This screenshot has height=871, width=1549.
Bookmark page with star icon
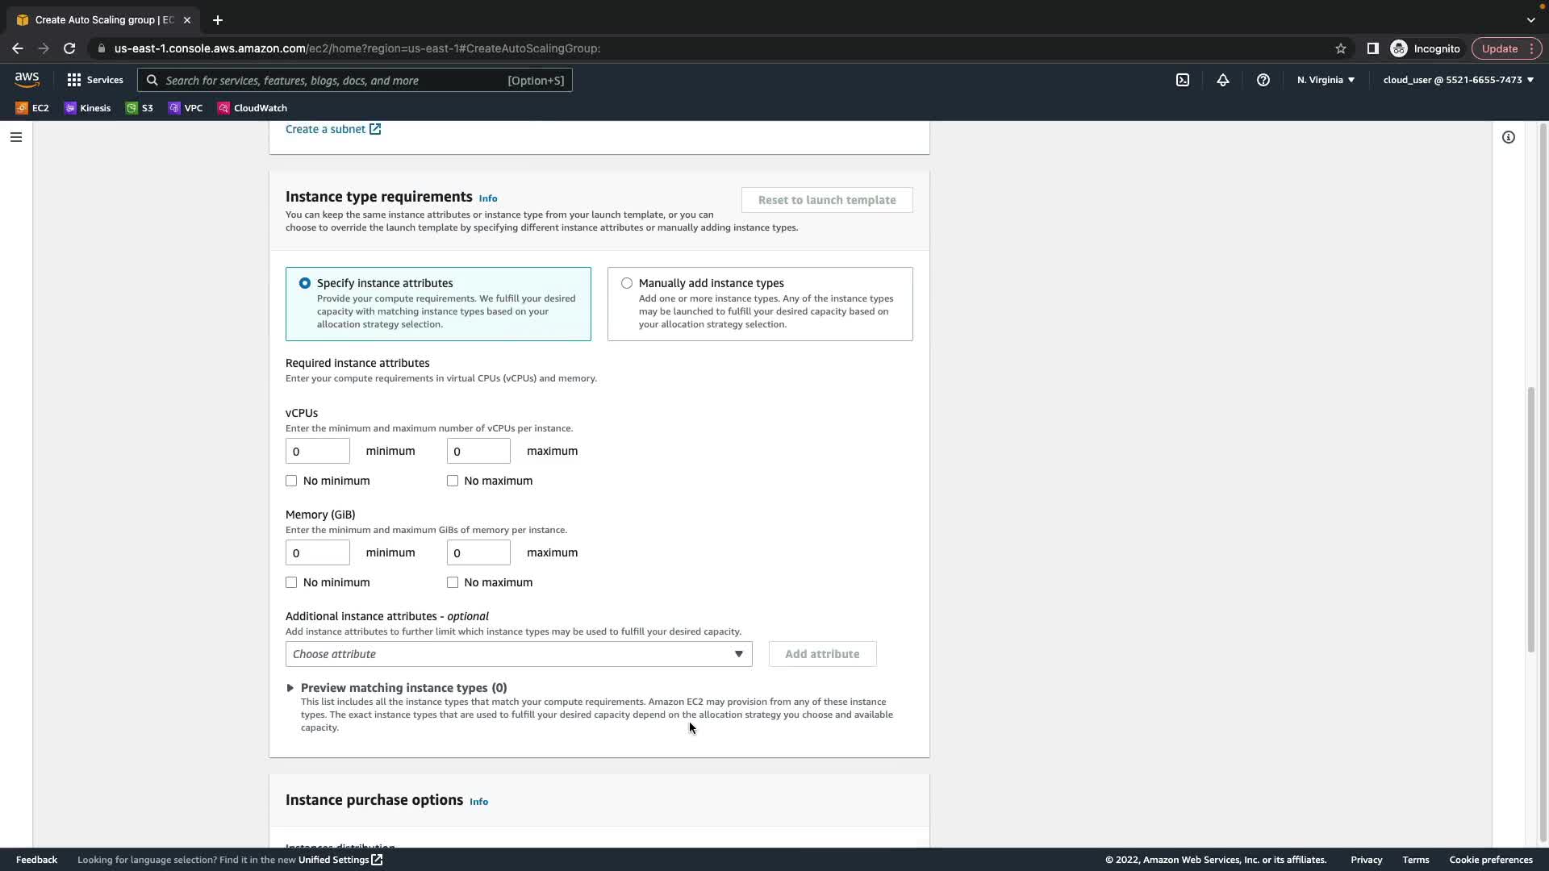[1341, 48]
